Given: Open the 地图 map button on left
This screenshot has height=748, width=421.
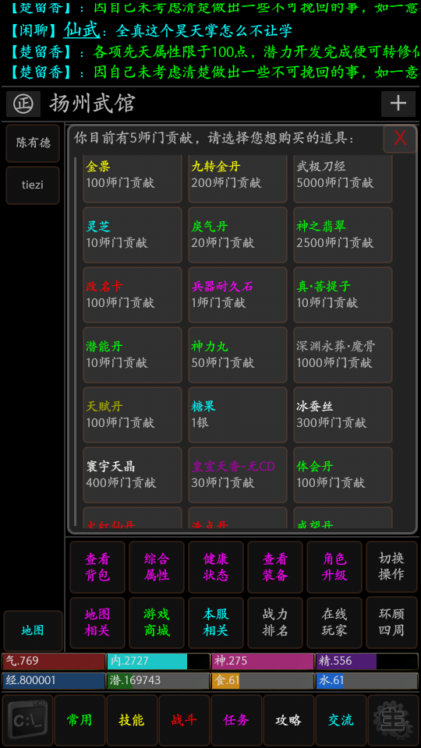Looking at the screenshot, I should click(33, 630).
